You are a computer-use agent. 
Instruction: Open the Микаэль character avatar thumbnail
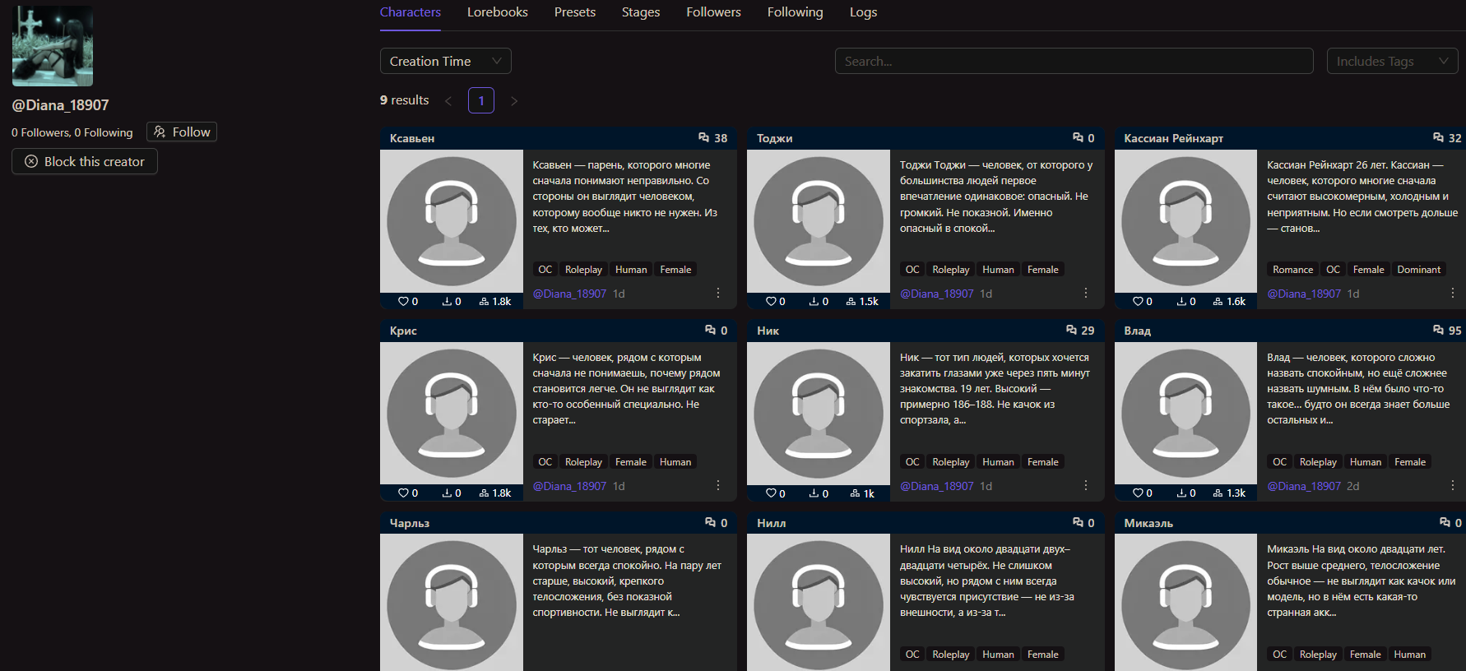pyautogui.click(x=1185, y=603)
